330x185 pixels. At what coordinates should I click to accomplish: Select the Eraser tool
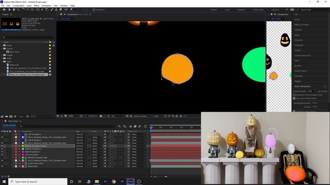click(61, 10)
